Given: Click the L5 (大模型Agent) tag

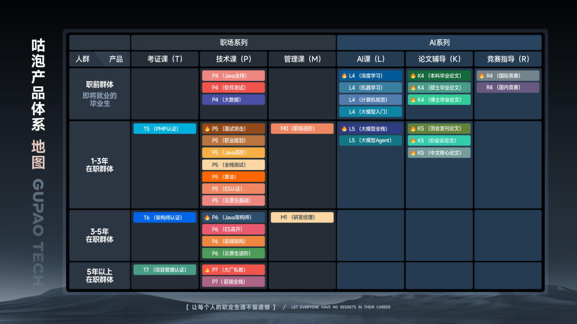Looking at the screenshot, I should click(x=371, y=141).
